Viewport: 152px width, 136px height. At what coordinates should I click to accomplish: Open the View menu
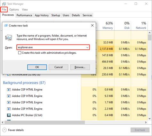pos(25,10)
